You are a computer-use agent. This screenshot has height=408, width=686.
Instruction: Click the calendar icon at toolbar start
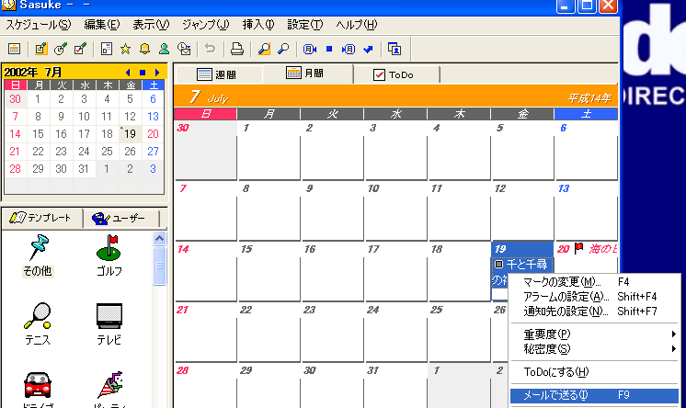pos(15,49)
